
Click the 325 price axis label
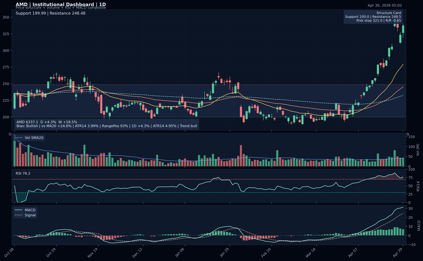click(6, 34)
